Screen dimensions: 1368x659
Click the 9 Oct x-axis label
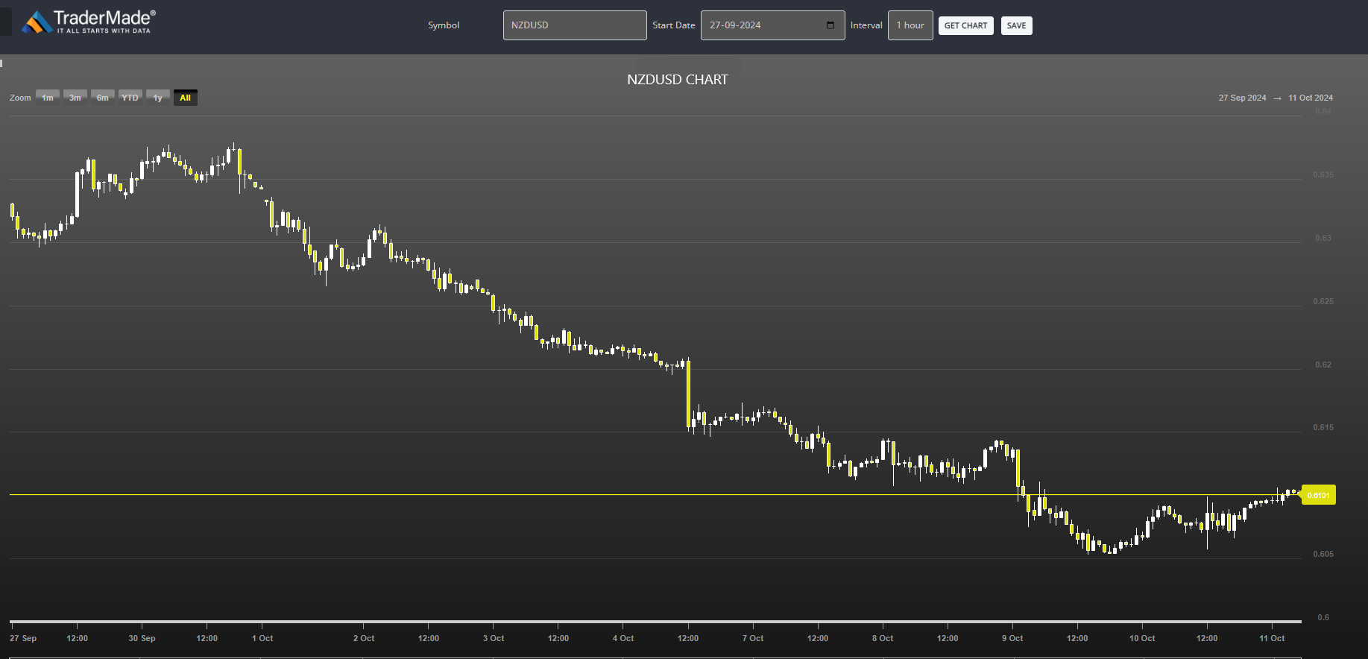click(x=1012, y=638)
